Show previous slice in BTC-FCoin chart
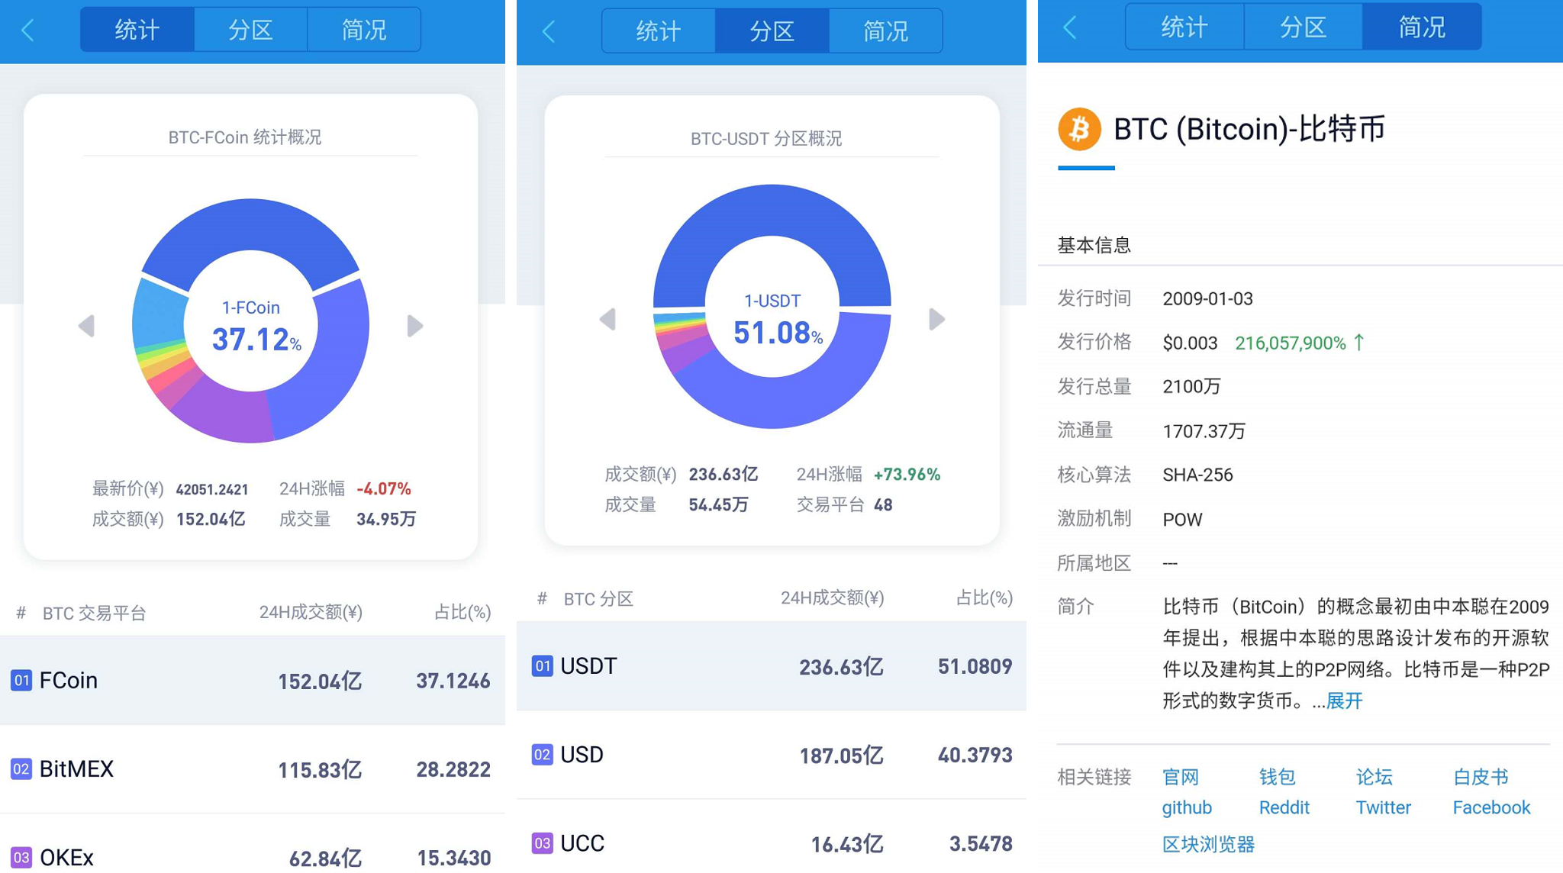This screenshot has width=1563, height=873. [x=86, y=326]
